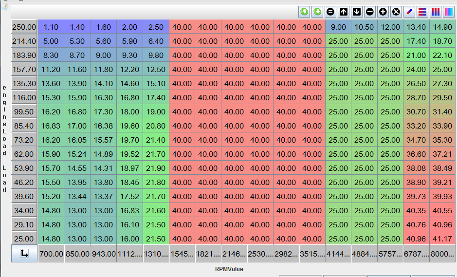Click the multiply (X circle) icon

click(x=396, y=12)
